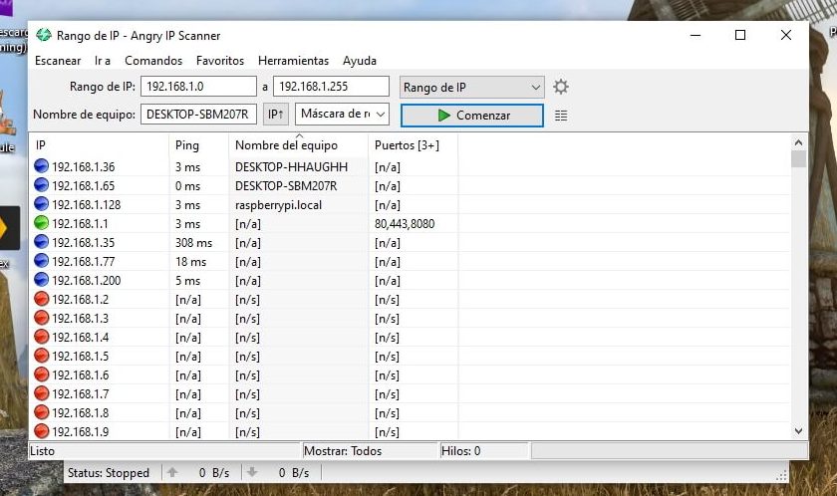Click red status icon for 192.168.1.4

pyautogui.click(x=41, y=337)
